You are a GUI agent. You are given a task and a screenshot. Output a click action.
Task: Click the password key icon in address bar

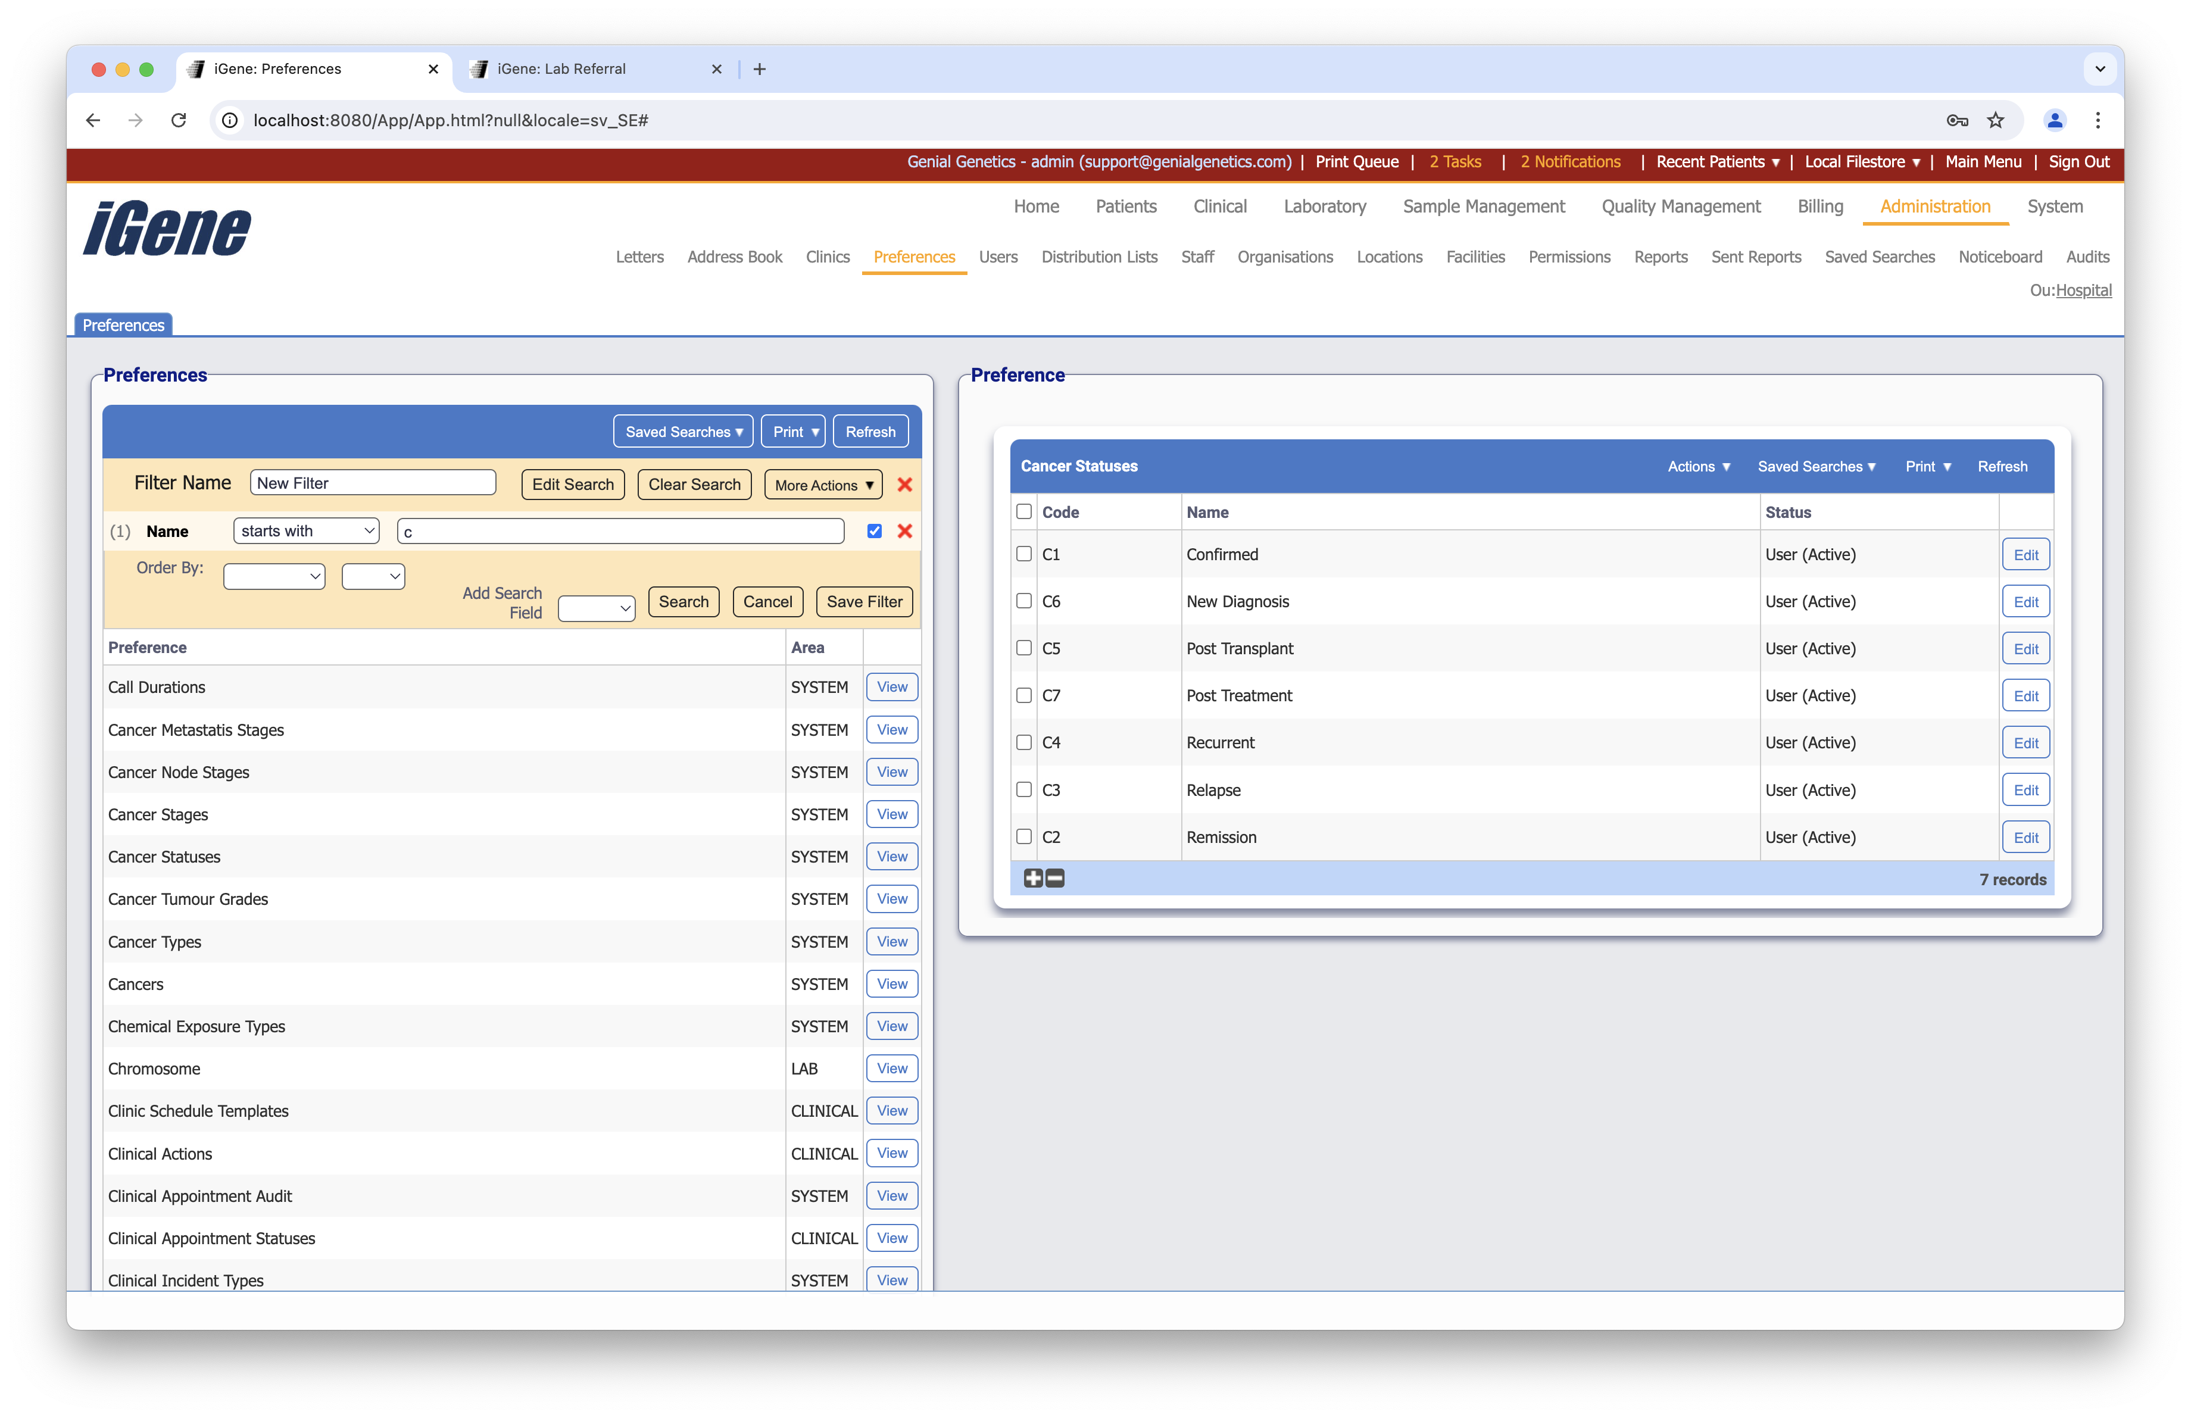pos(1957,120)
